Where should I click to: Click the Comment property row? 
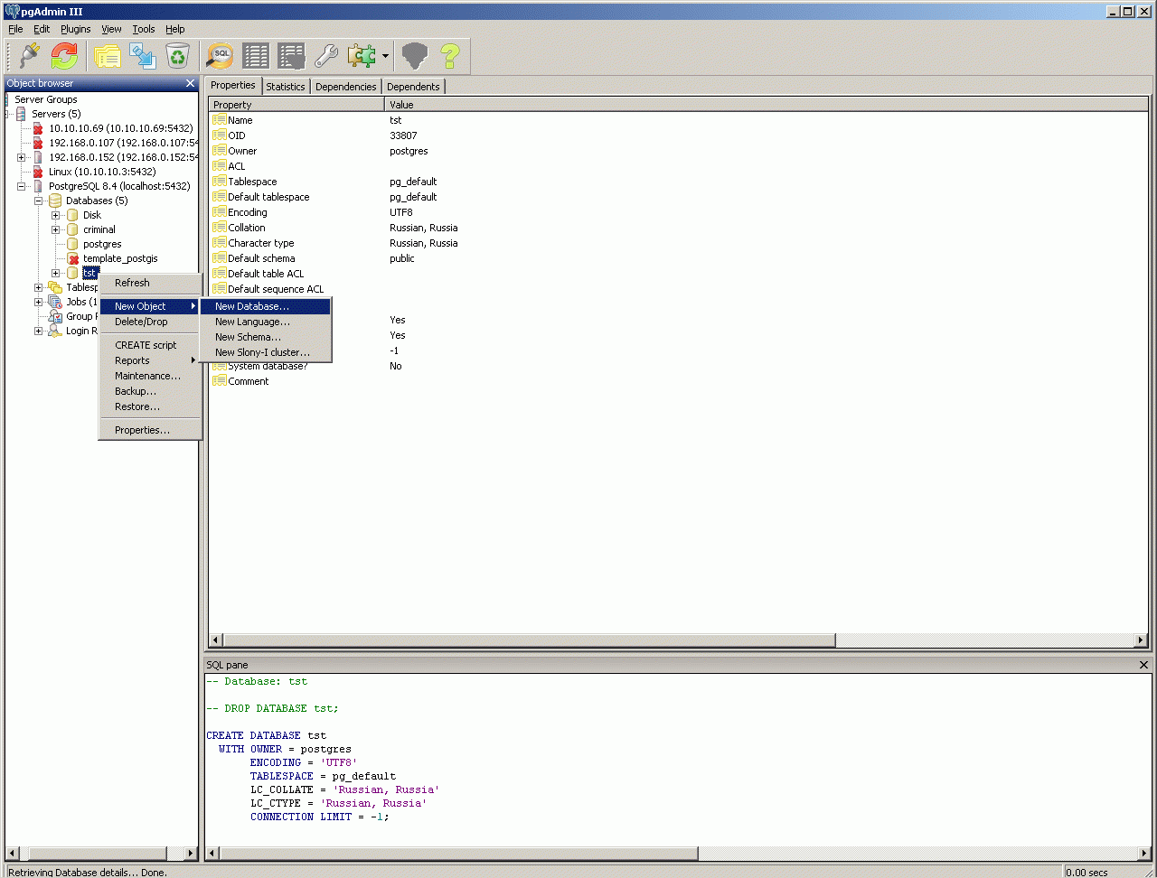pos(678,381)
